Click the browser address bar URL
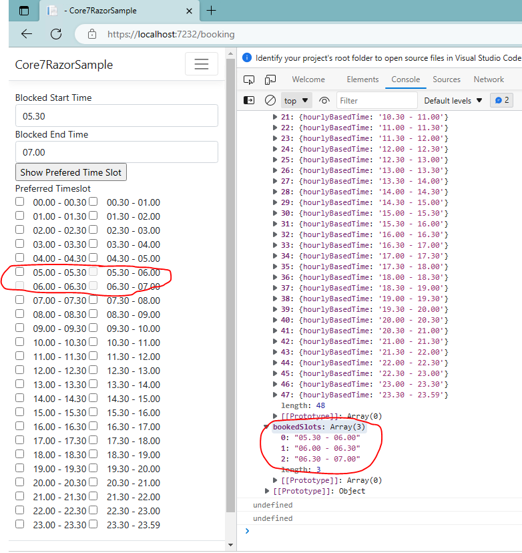 click(171, 34)
